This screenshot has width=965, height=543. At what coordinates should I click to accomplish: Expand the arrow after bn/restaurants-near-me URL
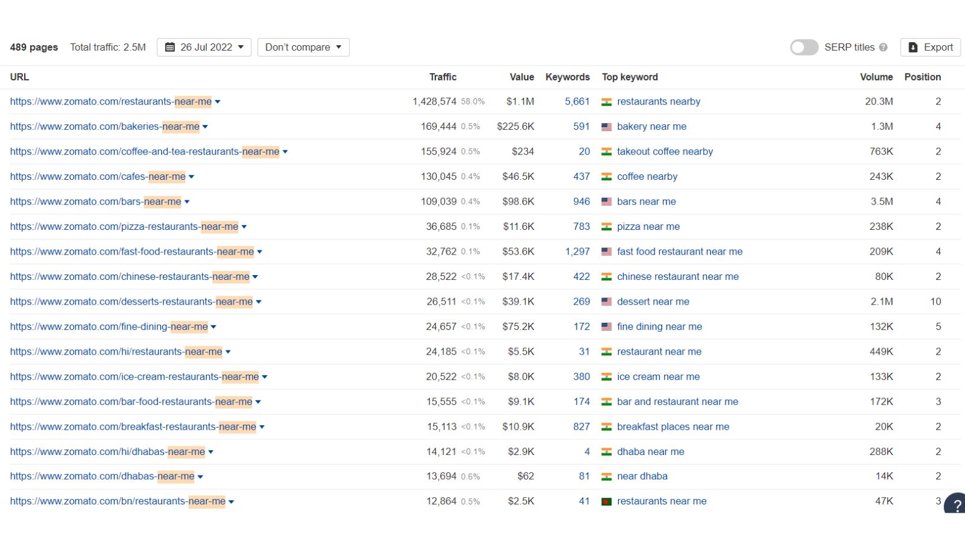pyautogui.click(x=231, y=501)
